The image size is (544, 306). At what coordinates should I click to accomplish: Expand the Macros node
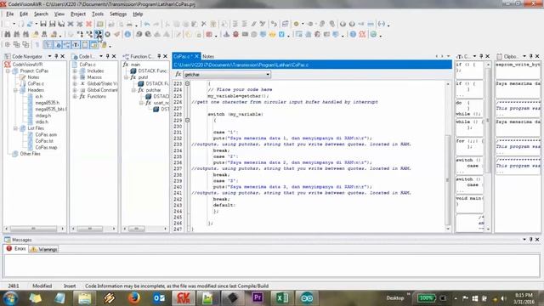pyautogui.click(x=75, y=77)
